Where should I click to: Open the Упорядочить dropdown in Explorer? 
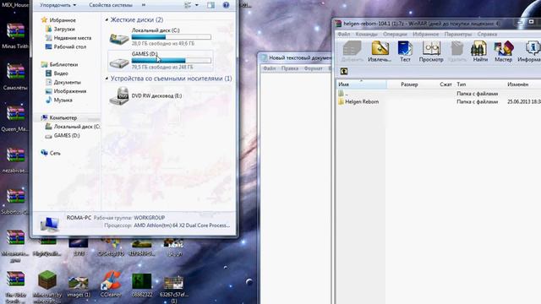tap(57, 5)
